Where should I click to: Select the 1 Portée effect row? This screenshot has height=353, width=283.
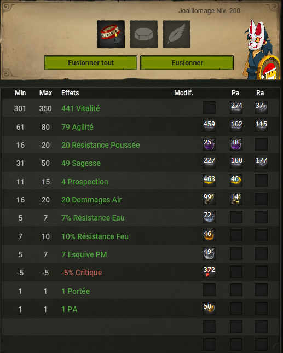140,291
